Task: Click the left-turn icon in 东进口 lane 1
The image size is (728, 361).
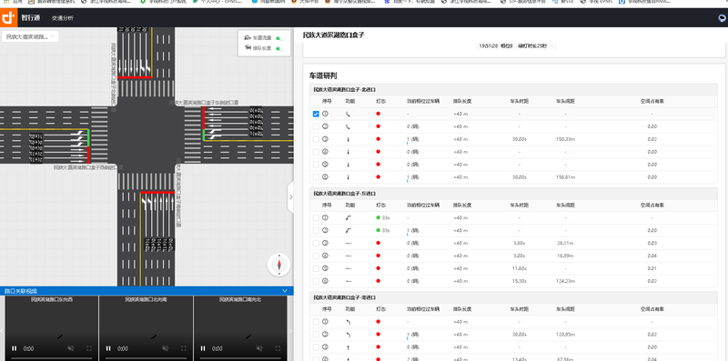Action: (349, 217)
